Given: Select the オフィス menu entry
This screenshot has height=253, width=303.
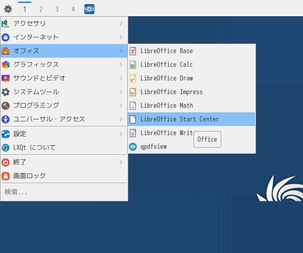Looking at the screenshot, I should coord(64,51).
